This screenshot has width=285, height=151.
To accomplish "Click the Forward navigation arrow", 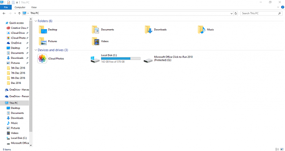I will click(10, 13).
